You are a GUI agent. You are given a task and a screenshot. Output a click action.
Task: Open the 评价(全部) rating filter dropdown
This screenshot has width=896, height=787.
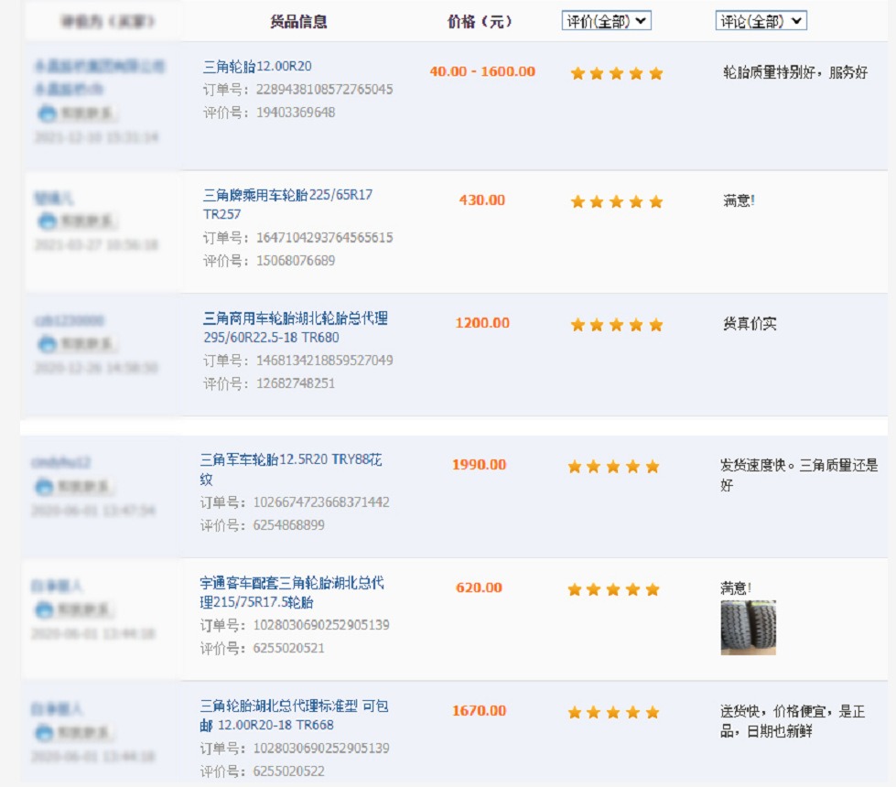pyautogui.click(x=606, y=21)
